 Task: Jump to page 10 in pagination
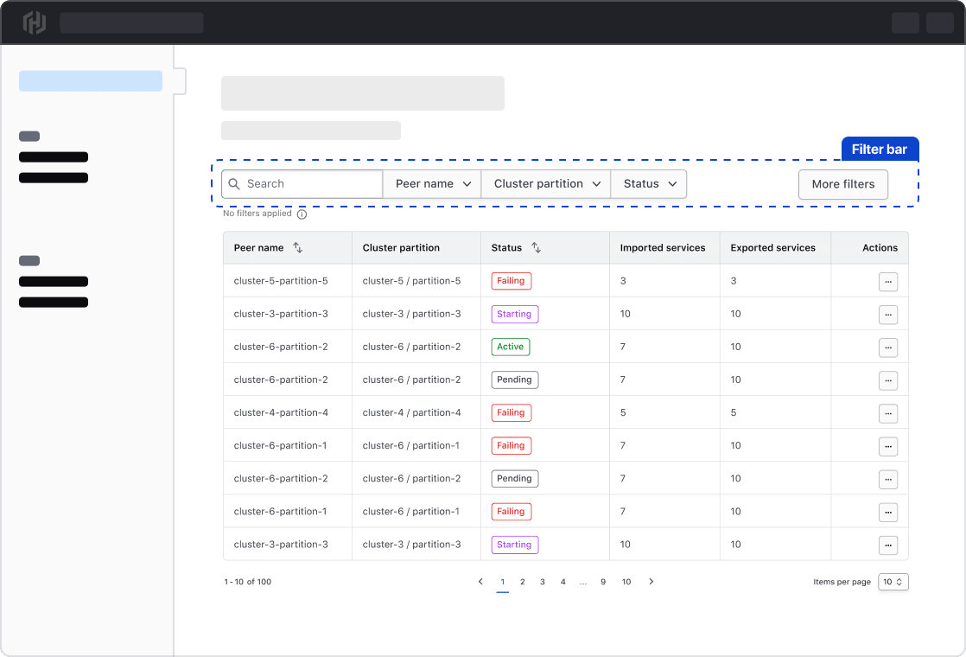tap(626, 582)
